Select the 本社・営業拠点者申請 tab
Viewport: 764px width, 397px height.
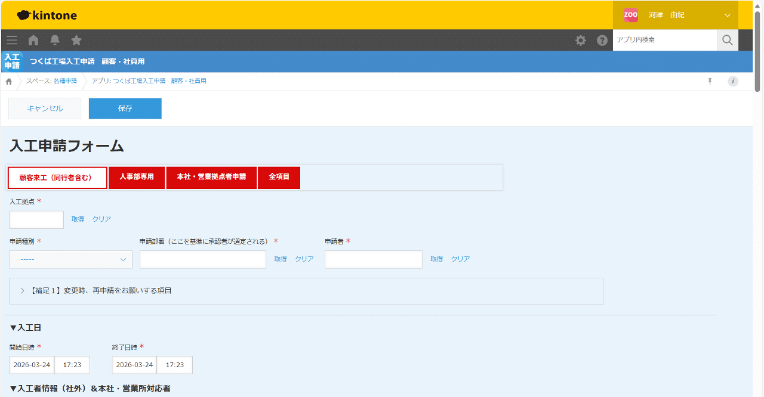(x=211, y=178)
